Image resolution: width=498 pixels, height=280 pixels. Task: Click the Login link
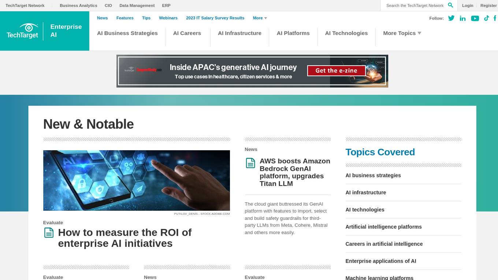coord(468,5)
